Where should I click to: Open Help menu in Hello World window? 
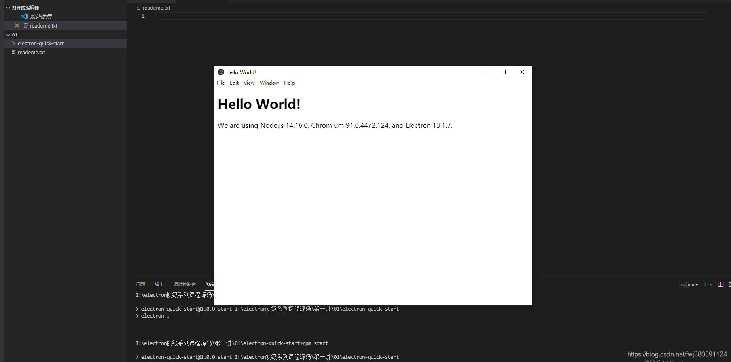click(289, 83)
